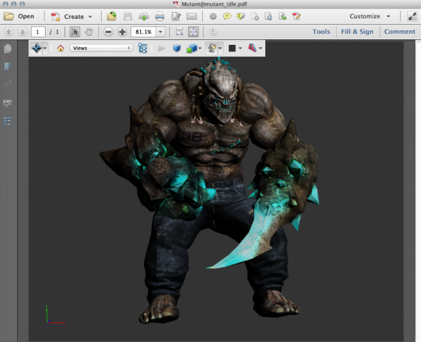Screen dimensions: 421x342
Task: Select the Highlight Text tool
Action: [x=241, y=16]
